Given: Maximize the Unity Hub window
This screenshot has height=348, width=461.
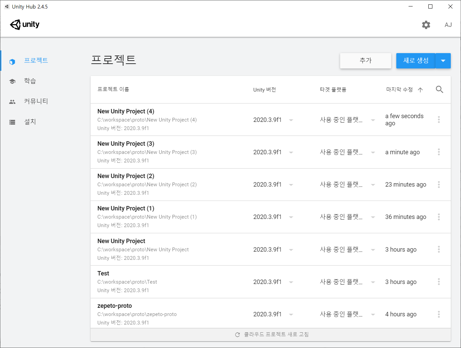Looking at the screenshot, I should pyautogui.click(x=430, y=6).
